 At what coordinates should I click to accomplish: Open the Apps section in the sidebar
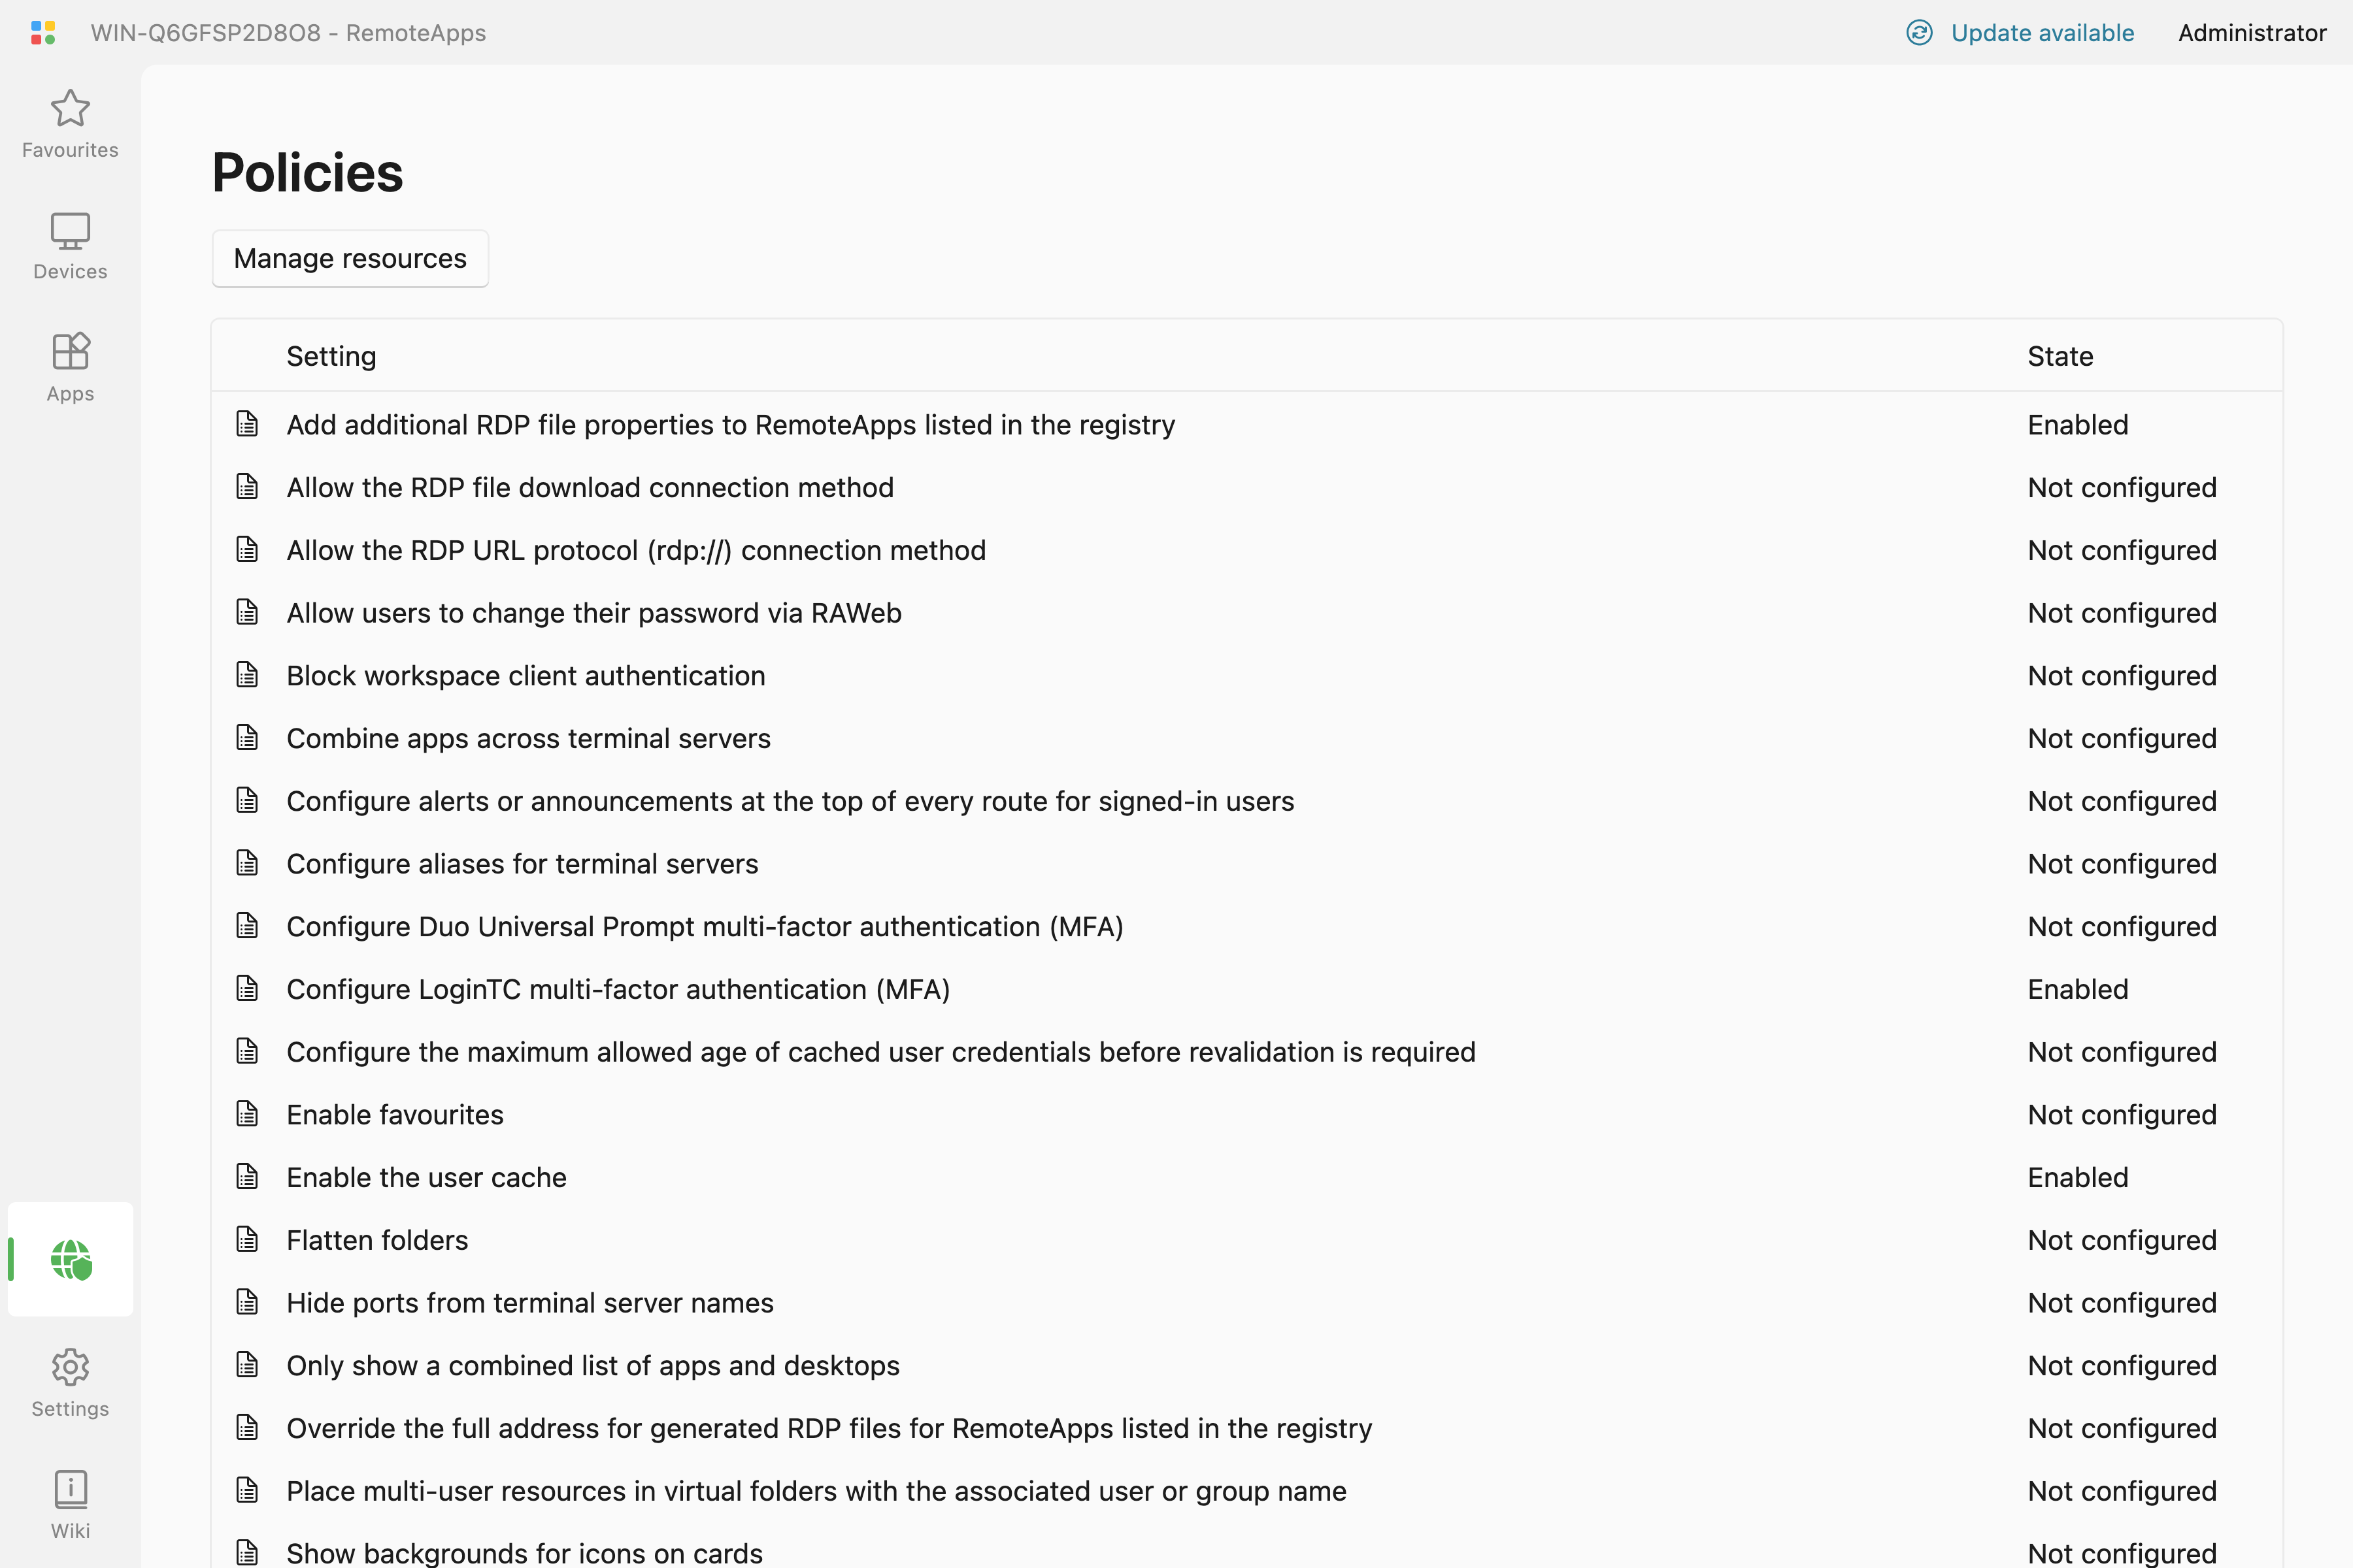(x=69, y=366)
